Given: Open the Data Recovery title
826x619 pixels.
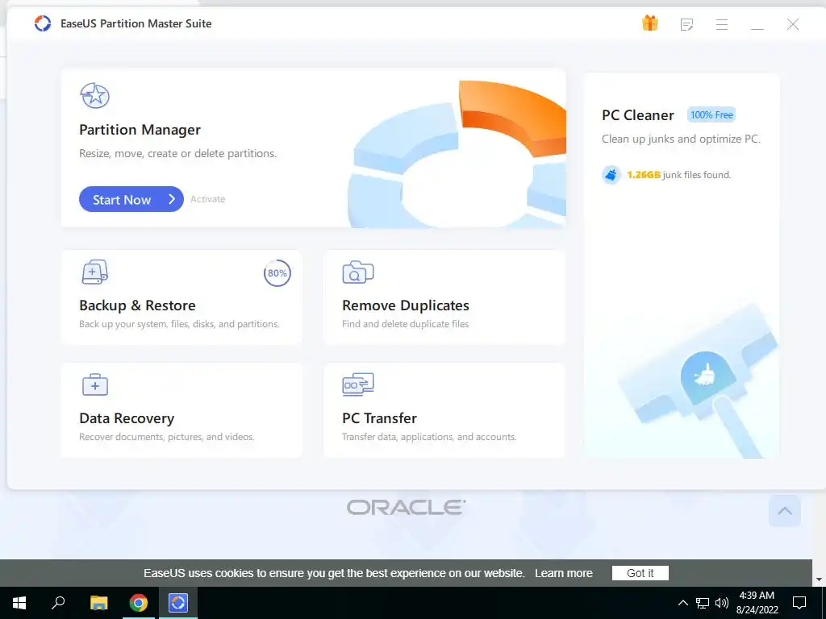Looking at the screenshot, I should 127,418.
